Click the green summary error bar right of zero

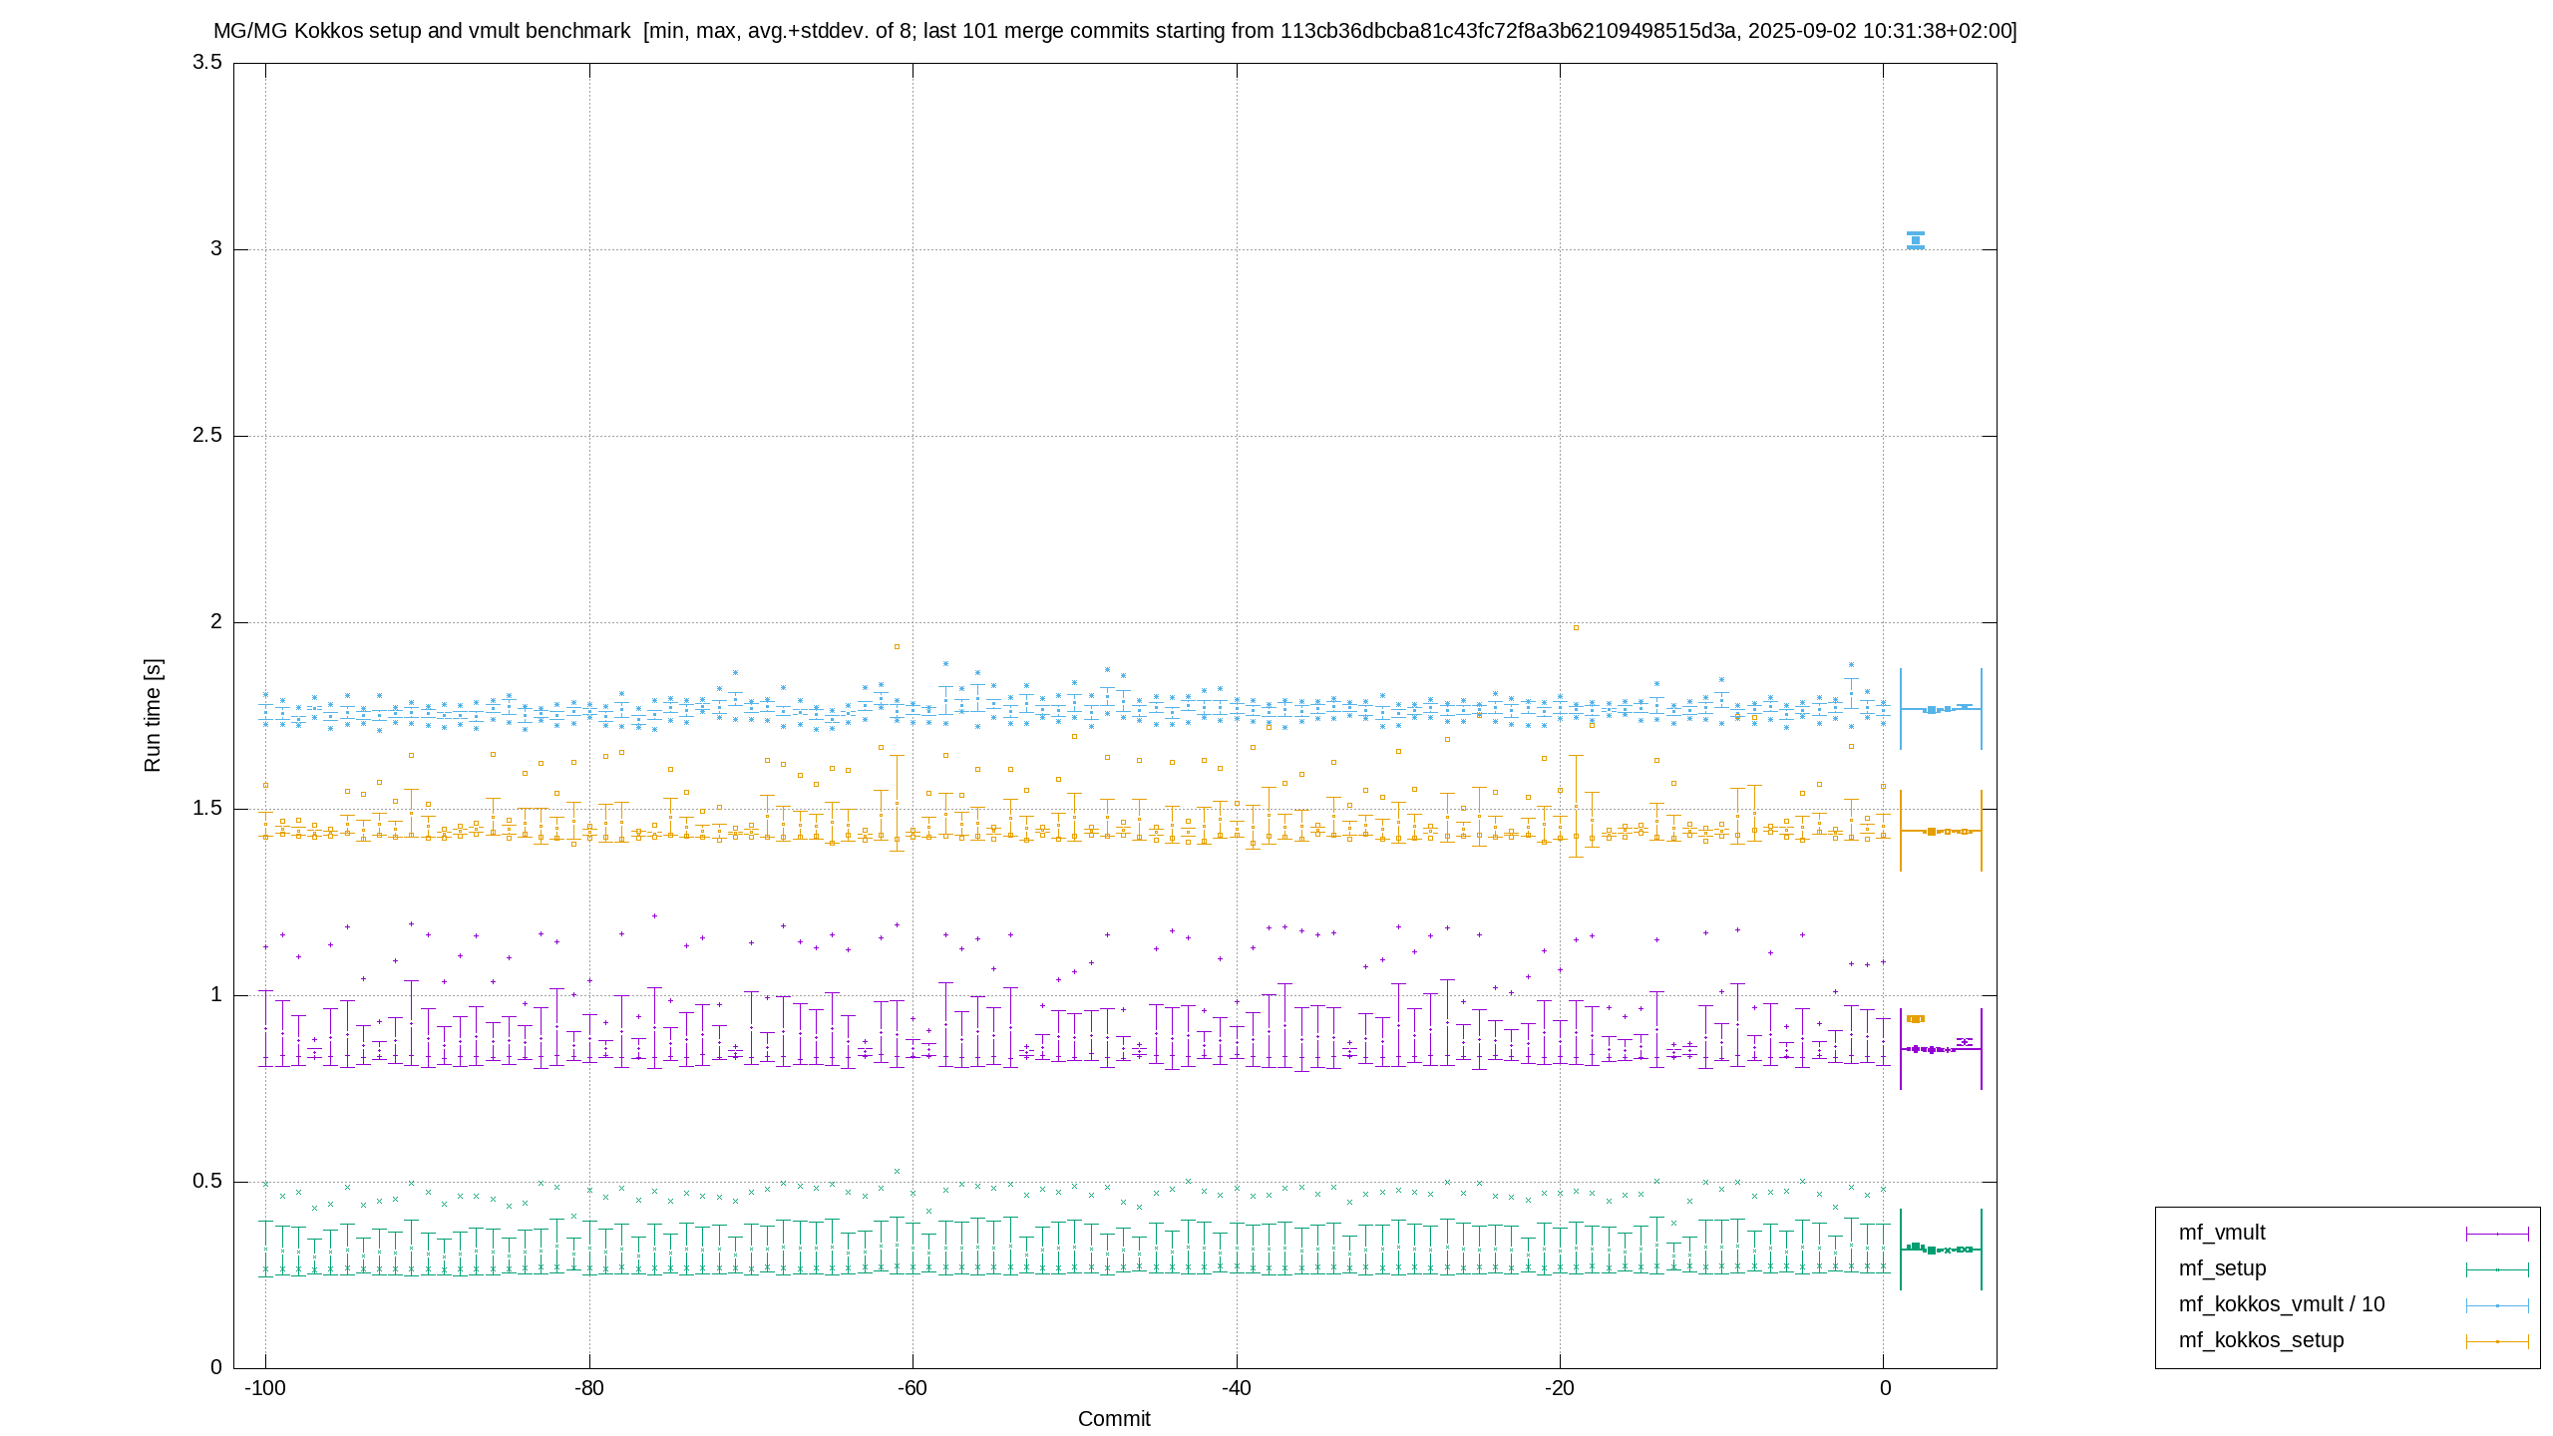pyautogui.click(x=1941, y=1250)
